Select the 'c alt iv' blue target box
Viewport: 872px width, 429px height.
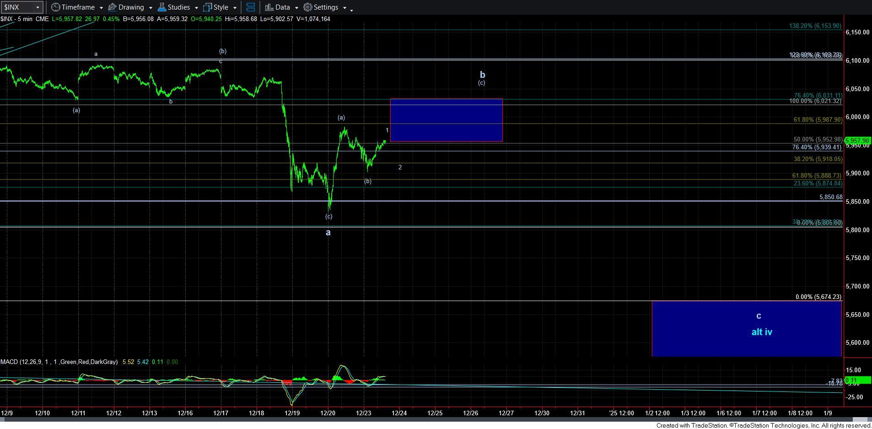(746, 328)
